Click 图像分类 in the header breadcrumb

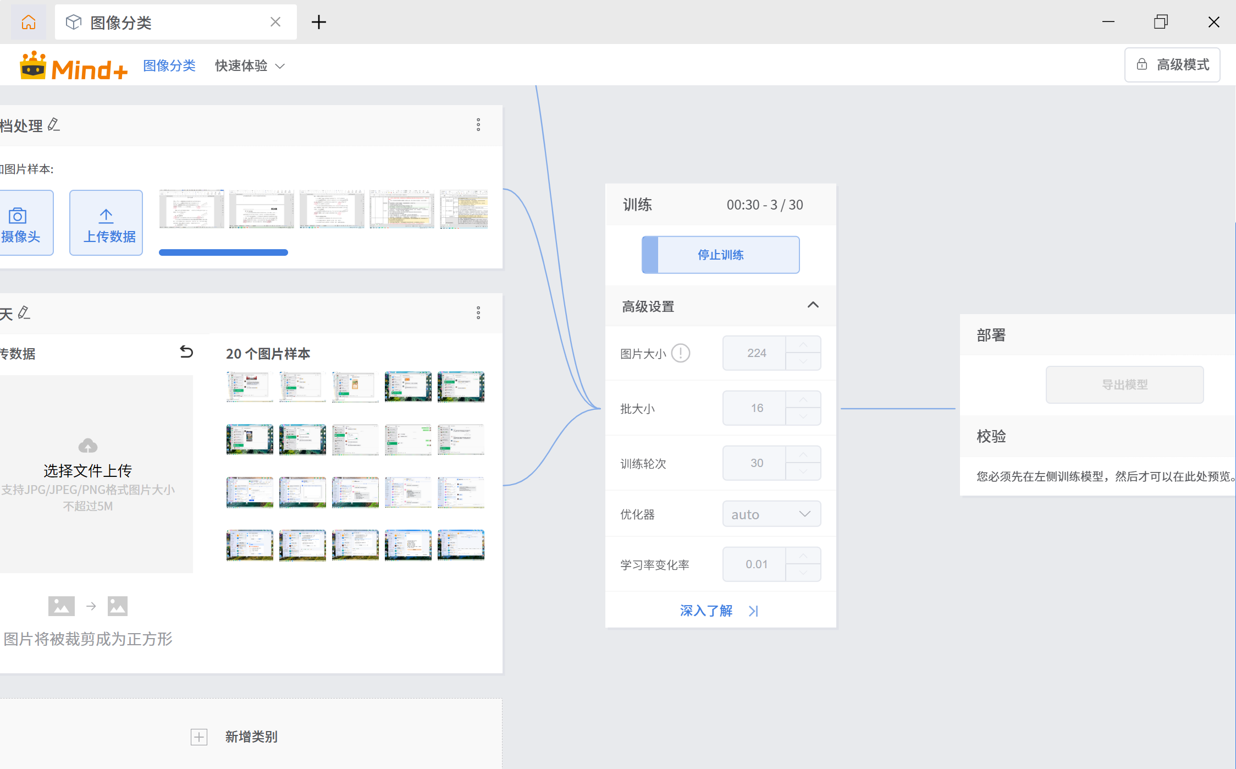(x=169, y=65)
